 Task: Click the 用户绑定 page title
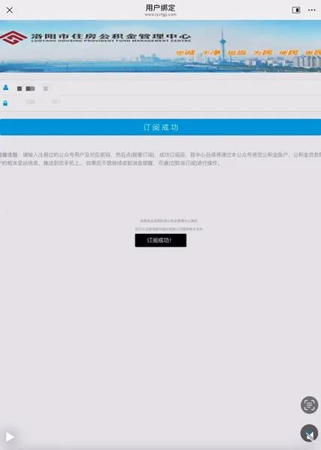[x=160, y=7]
